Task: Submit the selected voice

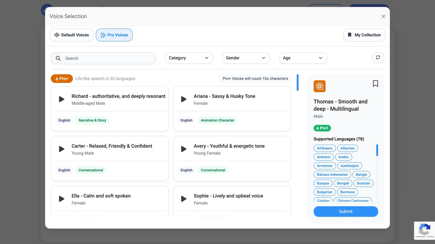Action: pos(346,211)
